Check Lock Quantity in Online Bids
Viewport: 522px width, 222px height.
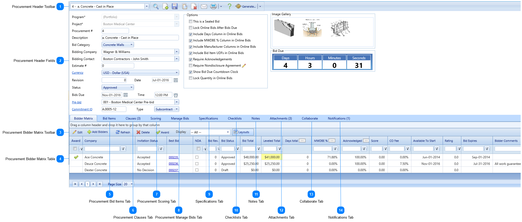point(191,78)
